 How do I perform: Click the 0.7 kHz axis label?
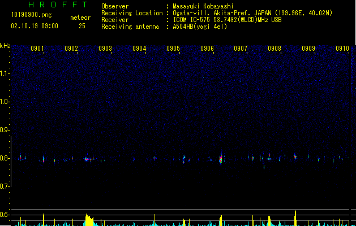click(5, 186)
